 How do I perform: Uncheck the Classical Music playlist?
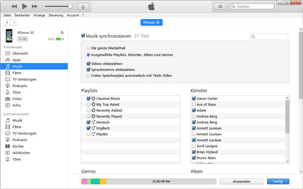pyautogui.click(x=88, y=99)
